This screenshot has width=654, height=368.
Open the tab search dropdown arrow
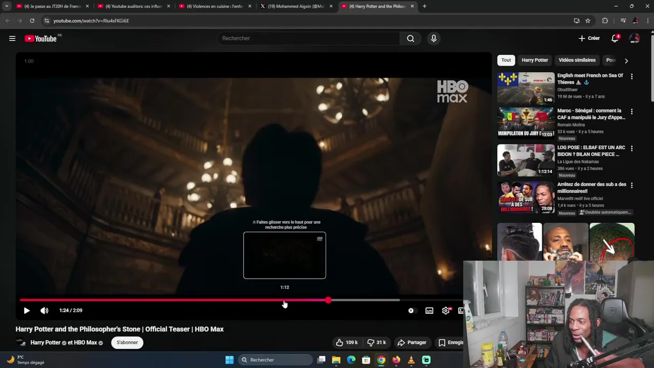[7, 6]
